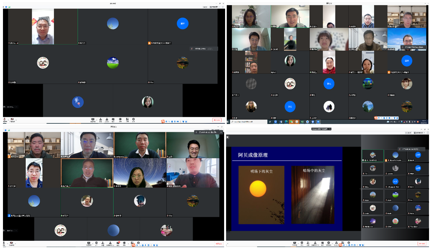Unmute the microphone in the top-left meeting window
433x251 pixels.
pyautogui.click(x=5, y=119)
